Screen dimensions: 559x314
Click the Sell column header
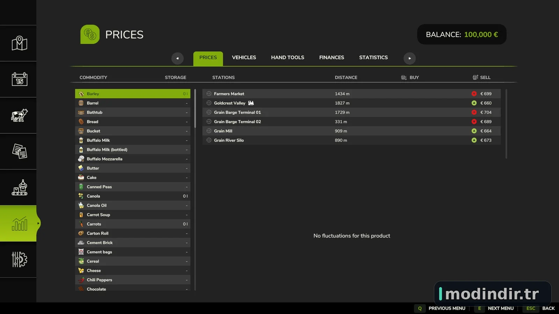coord(481,77)
